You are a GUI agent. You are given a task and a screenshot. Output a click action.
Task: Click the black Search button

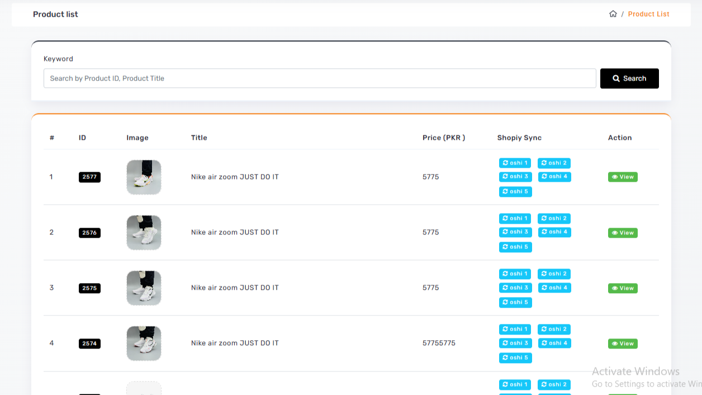(629, 78)
